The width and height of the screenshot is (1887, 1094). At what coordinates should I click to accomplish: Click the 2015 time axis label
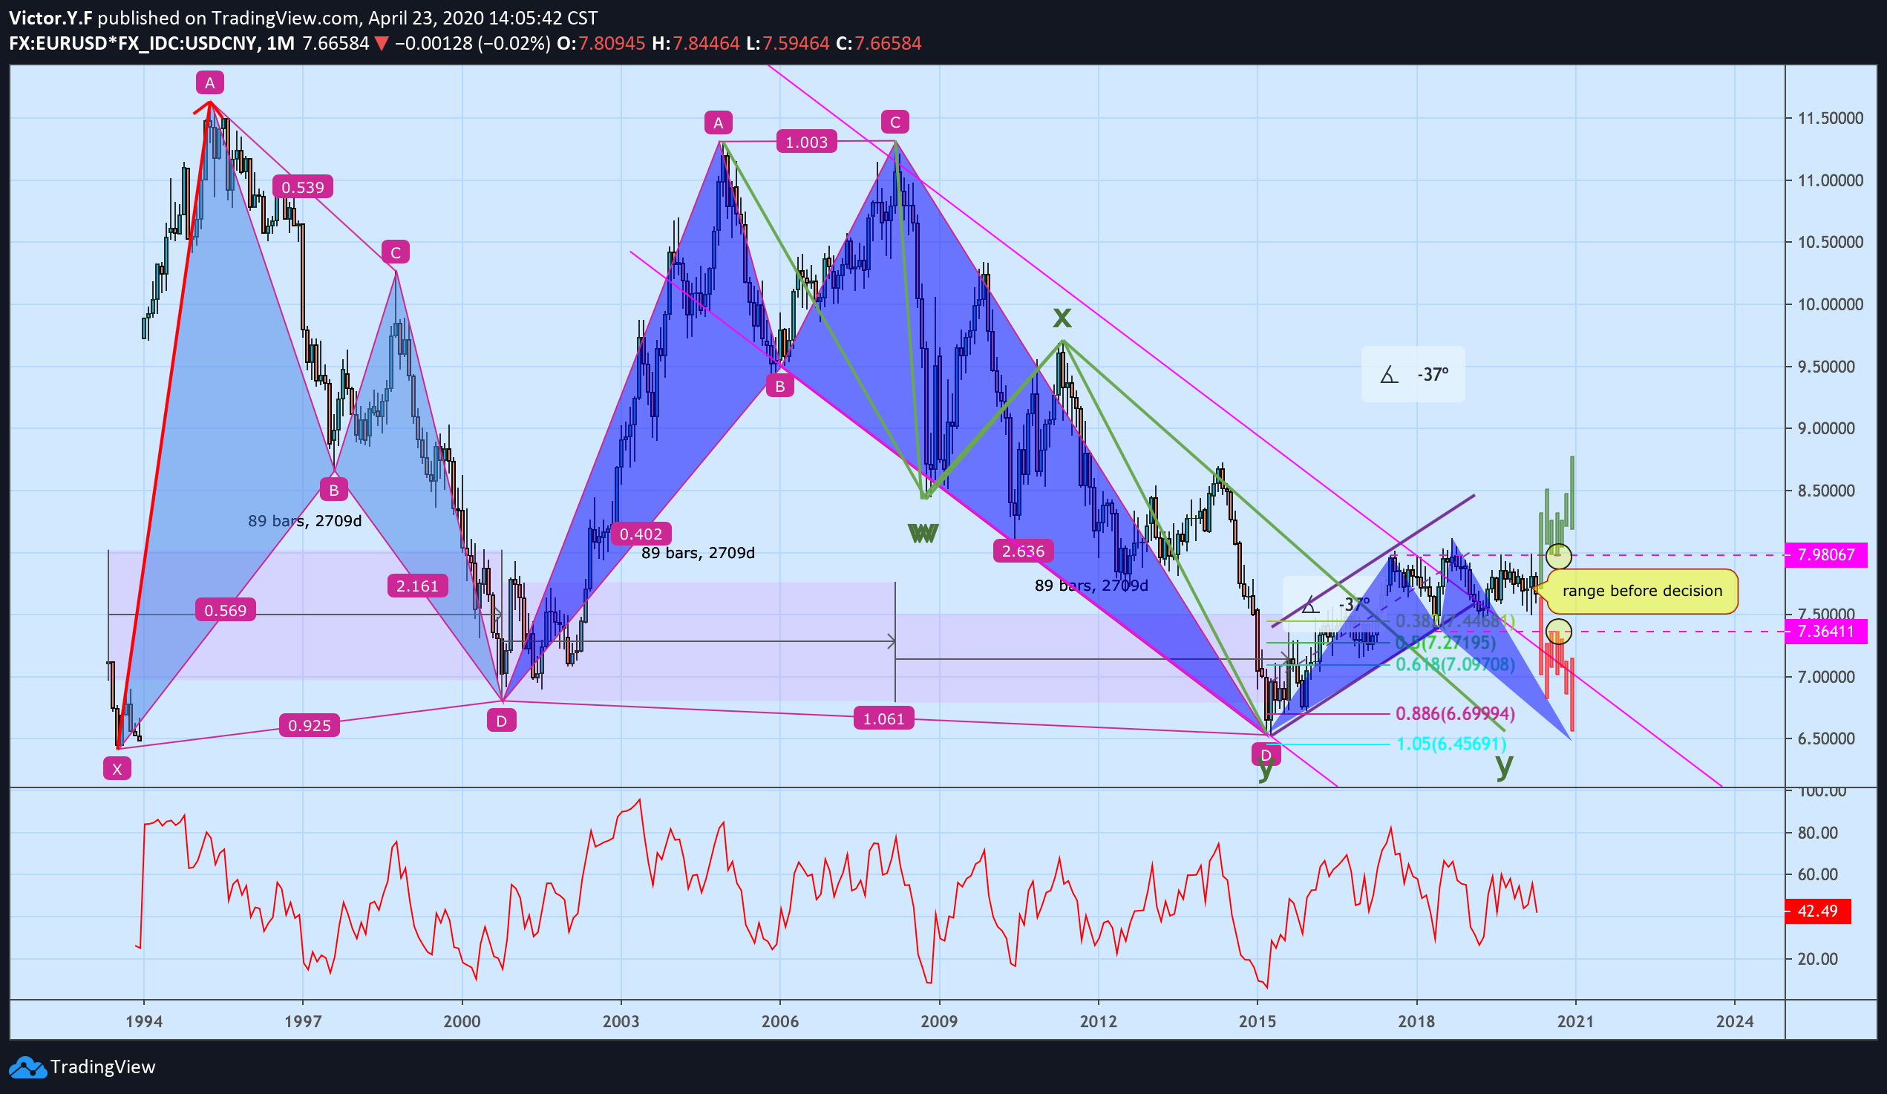(1258, 1021)
